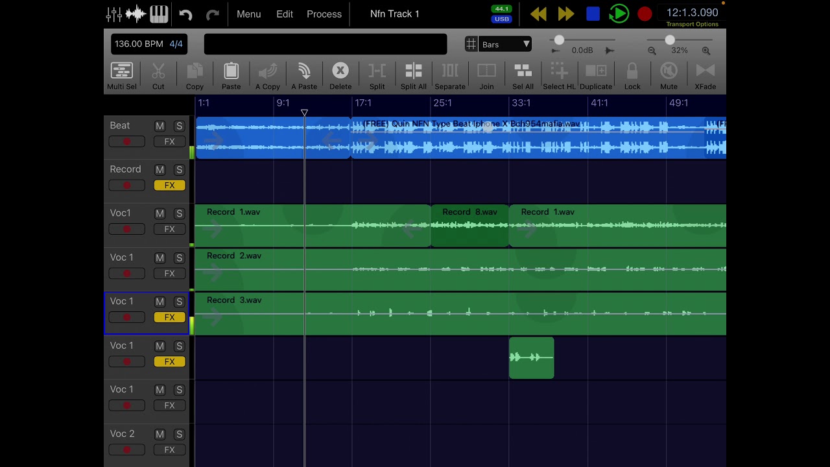Fast forward the transport
The image size is (830, 467).
click(x=566, y=14)
